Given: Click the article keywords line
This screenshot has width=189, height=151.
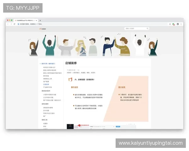Looking at the screenshot, I should [x=81, y=73].
